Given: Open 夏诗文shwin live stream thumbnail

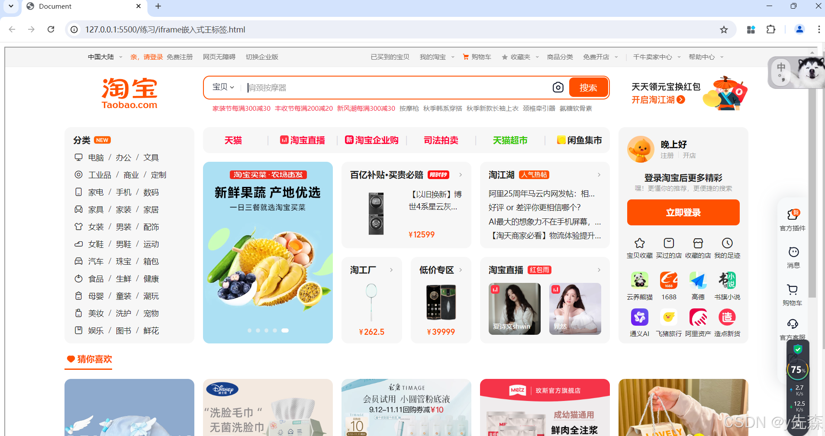Looking at the screenshot, I should (x=514, y=309).
